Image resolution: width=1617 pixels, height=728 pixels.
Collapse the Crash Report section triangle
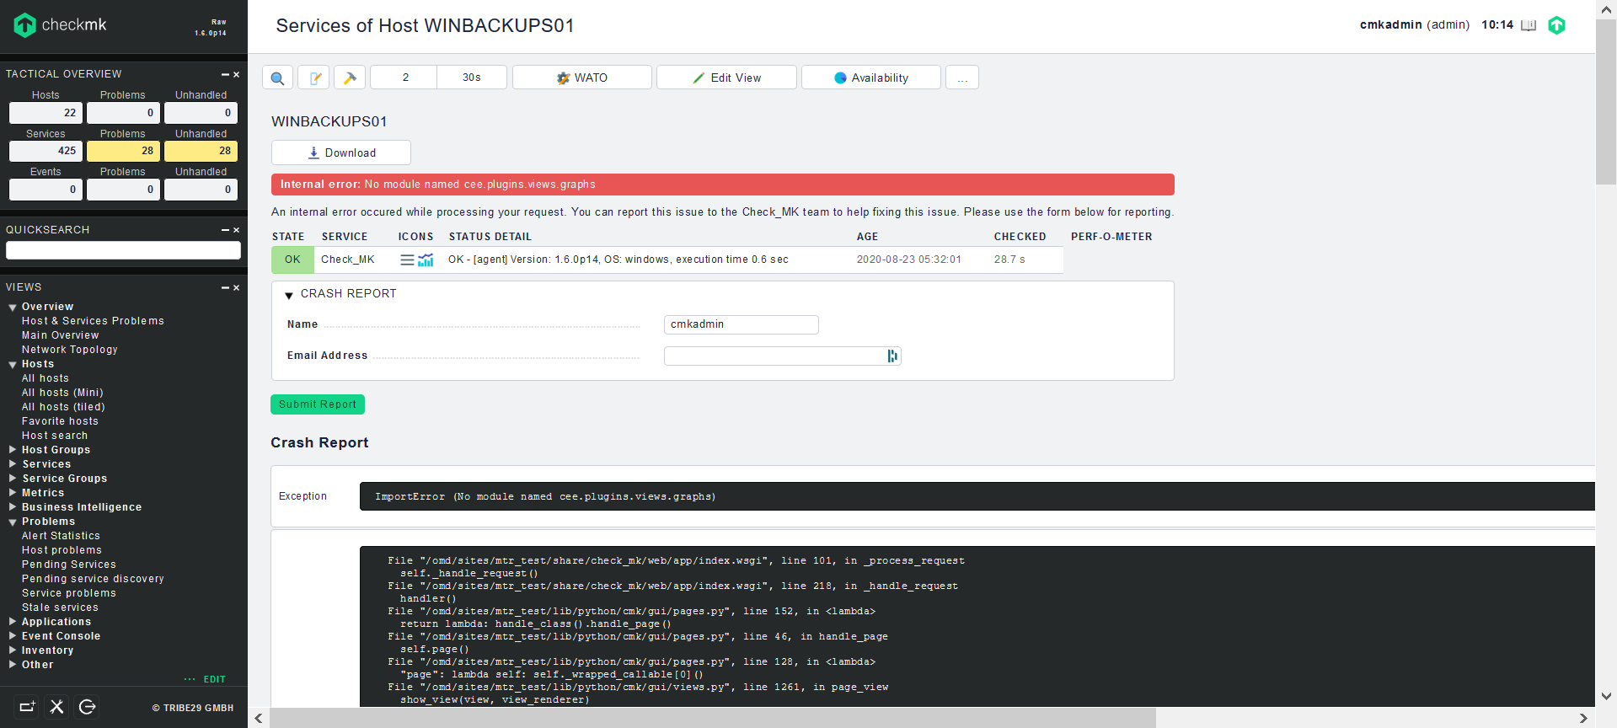click(x=289, y=295)
